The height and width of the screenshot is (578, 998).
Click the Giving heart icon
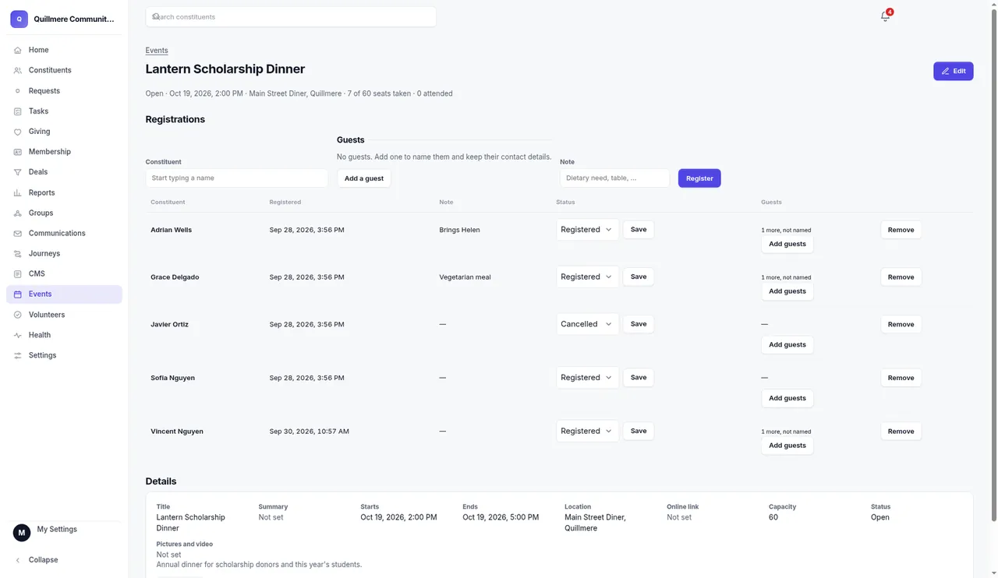(x=18, y=132)
